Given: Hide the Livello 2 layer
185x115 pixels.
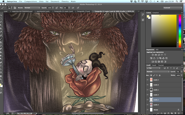Looking at the screenshot, I should point(147,100).
